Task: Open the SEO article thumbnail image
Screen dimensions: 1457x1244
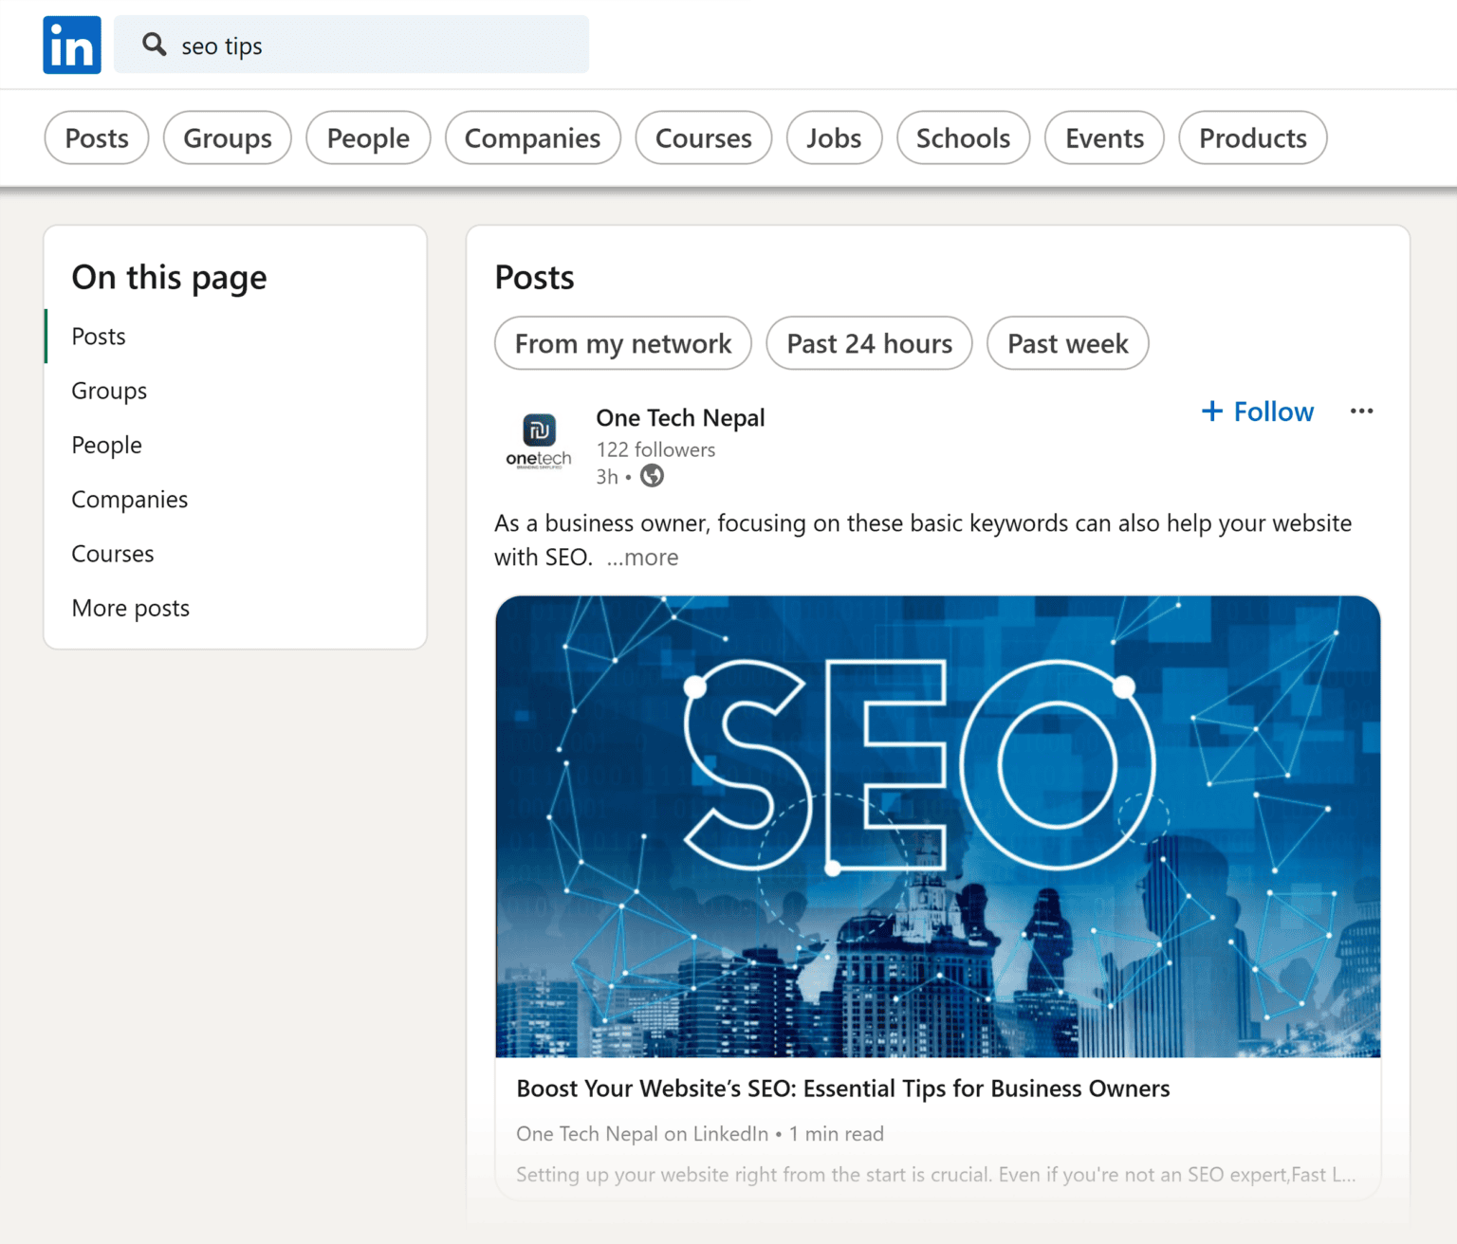Action: coord(937,825)
